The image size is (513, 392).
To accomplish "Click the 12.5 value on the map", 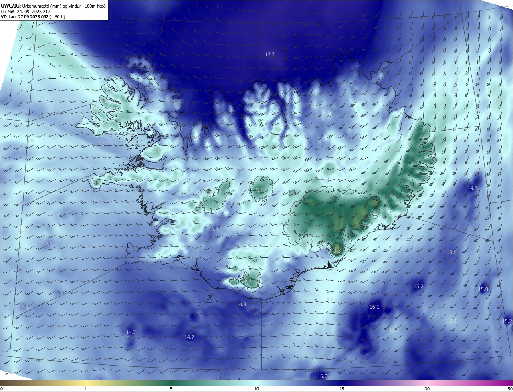I will [x=47, y=244].
